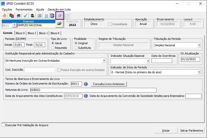
Task: Open the folder icon beside Empresa
Action: click(x=60, y=24)
